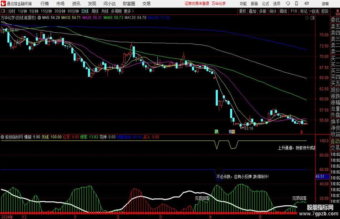
Task: Switch to 60分钟 period tab
Action: pyautogui.click(x=73, y=11)
